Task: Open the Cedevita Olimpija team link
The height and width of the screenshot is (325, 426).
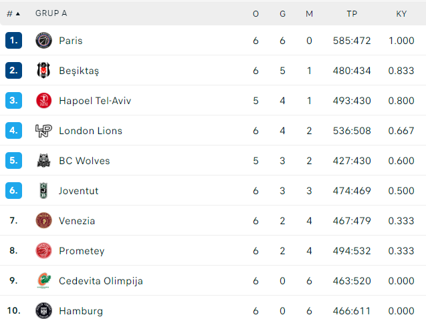Action: coord(101,281)
